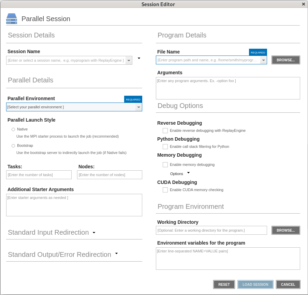
Task: Select the Native launch style radio button
Action: [x=13, y=129]
